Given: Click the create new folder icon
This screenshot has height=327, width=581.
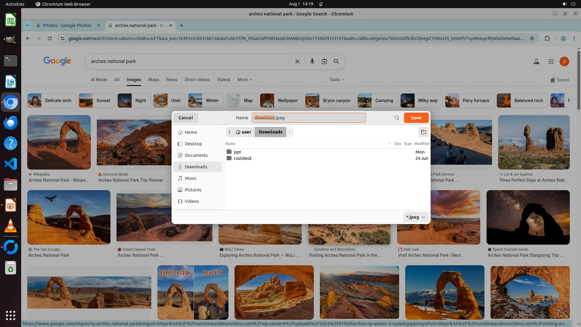Looking at the screenshot, I should pyautogui.click(x=423, y=132).
